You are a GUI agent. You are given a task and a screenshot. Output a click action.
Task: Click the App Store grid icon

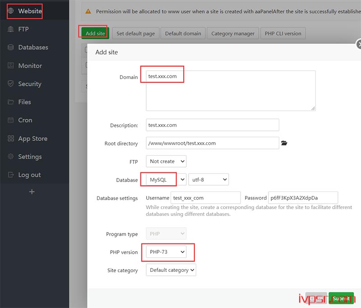(x=11, y=138)
